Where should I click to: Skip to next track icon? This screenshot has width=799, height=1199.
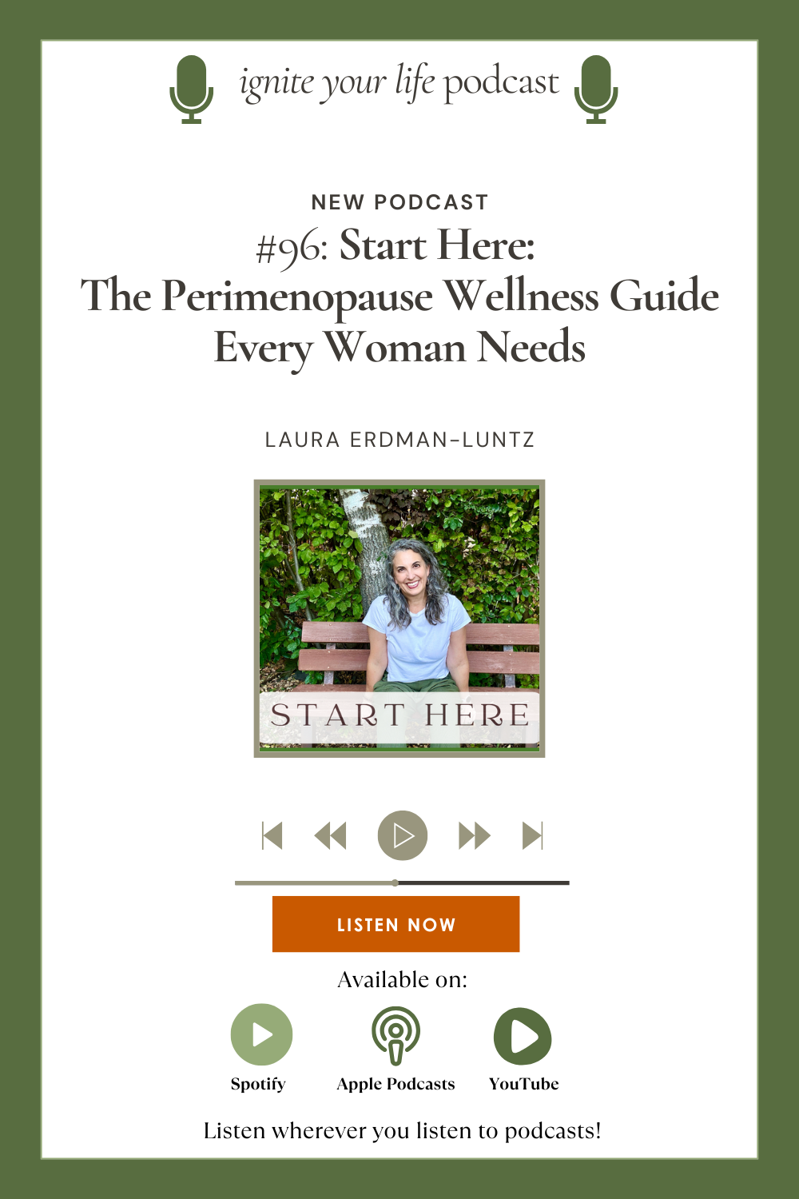(533, 835)
